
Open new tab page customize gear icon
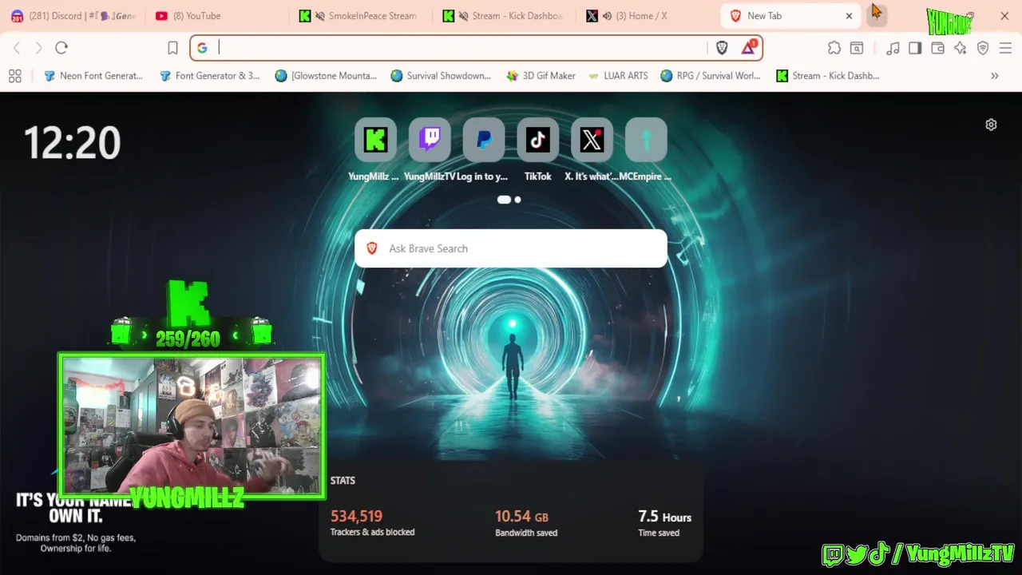991,125
